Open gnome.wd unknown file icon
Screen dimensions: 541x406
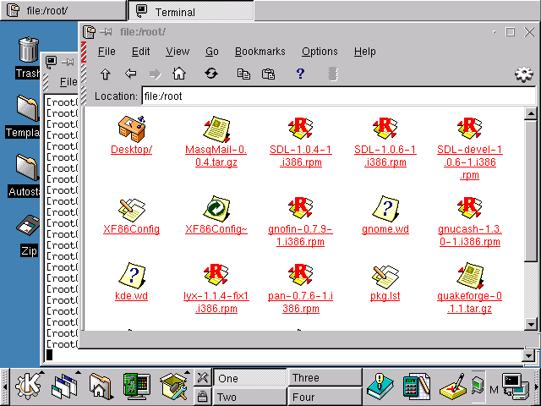click(x=385, y=209)
